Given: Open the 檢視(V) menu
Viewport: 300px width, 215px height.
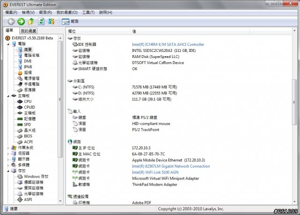Looking at the screenshot, I should (28, 13).
